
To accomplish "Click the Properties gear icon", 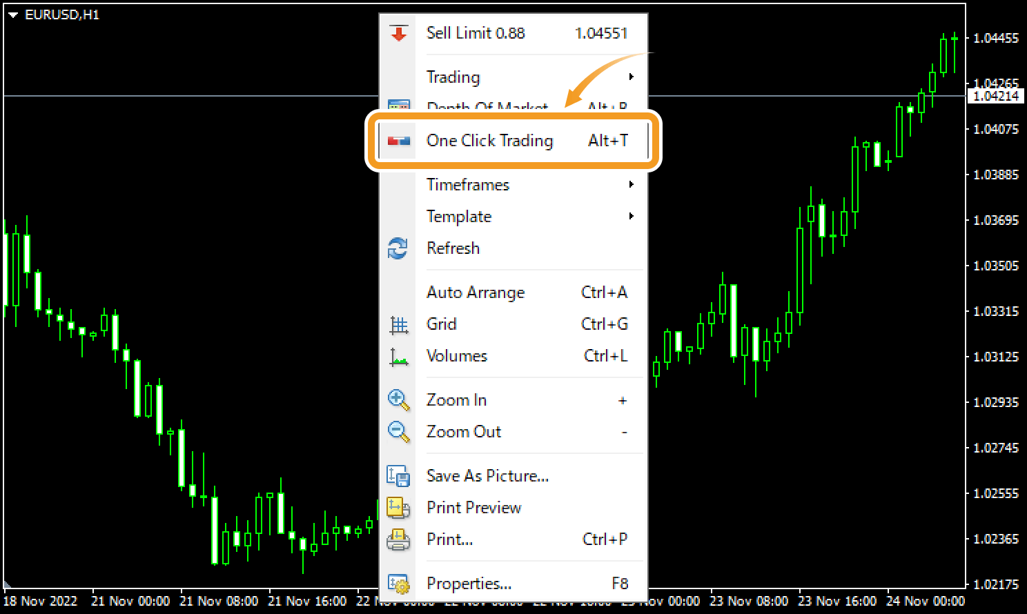I will (x=399, y=583).
